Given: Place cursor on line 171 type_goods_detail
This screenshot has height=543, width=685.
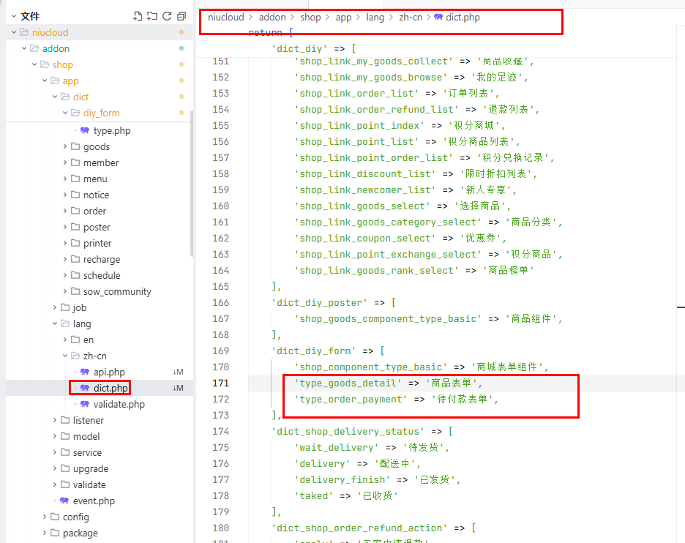Looking at the screenshot, I should [x=348, y=383].
